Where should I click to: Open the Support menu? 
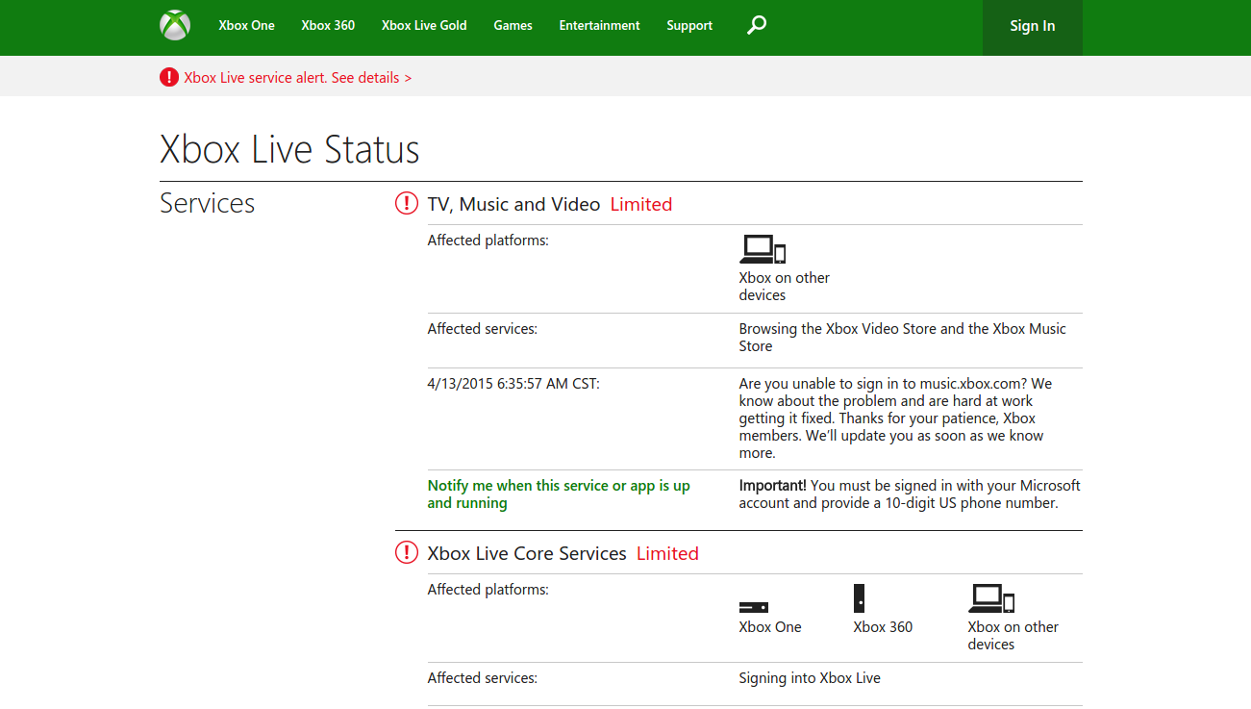pos(689,26)
